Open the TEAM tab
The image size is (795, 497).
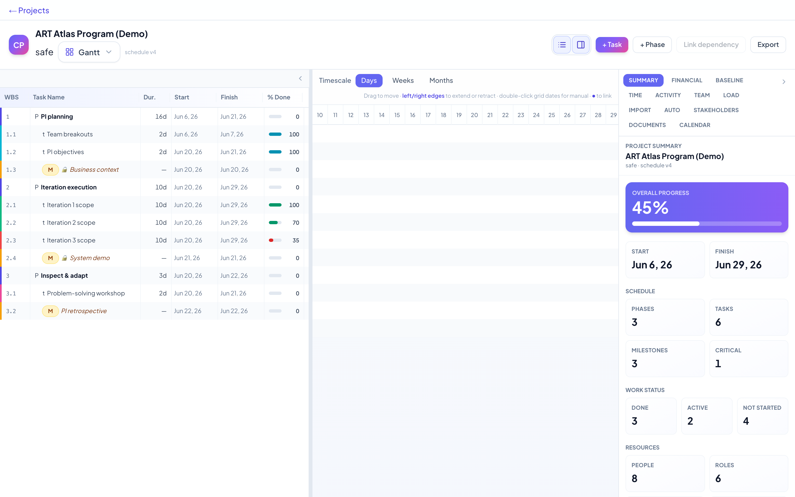pos(702,95)
